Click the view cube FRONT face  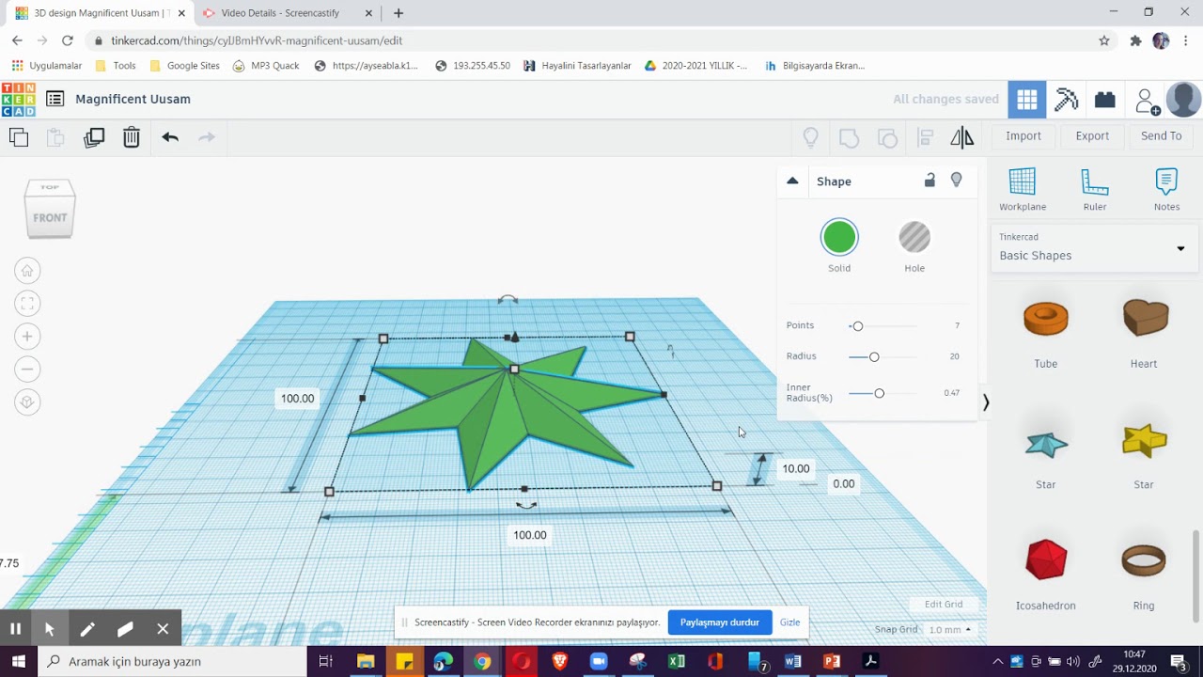pos(50,217)
